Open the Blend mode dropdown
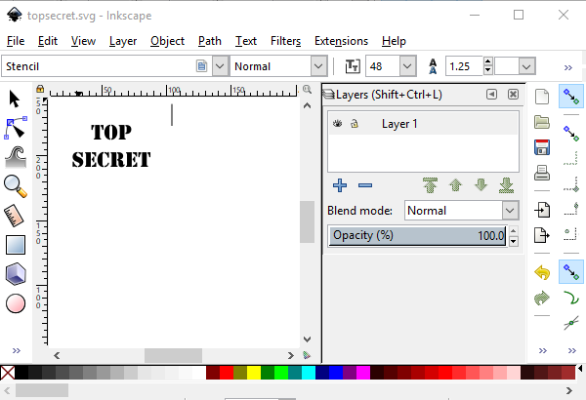Screen dimensions: 586x400 509,211
